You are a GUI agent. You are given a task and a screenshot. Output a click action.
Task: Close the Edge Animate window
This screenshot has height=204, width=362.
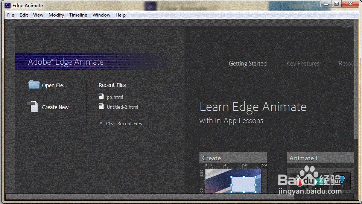pos(350,4)
